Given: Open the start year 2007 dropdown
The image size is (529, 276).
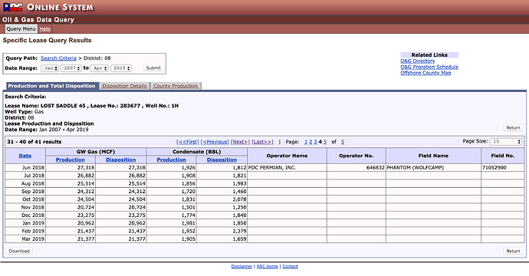Looking at the screenshot, I should click(71, 68).
